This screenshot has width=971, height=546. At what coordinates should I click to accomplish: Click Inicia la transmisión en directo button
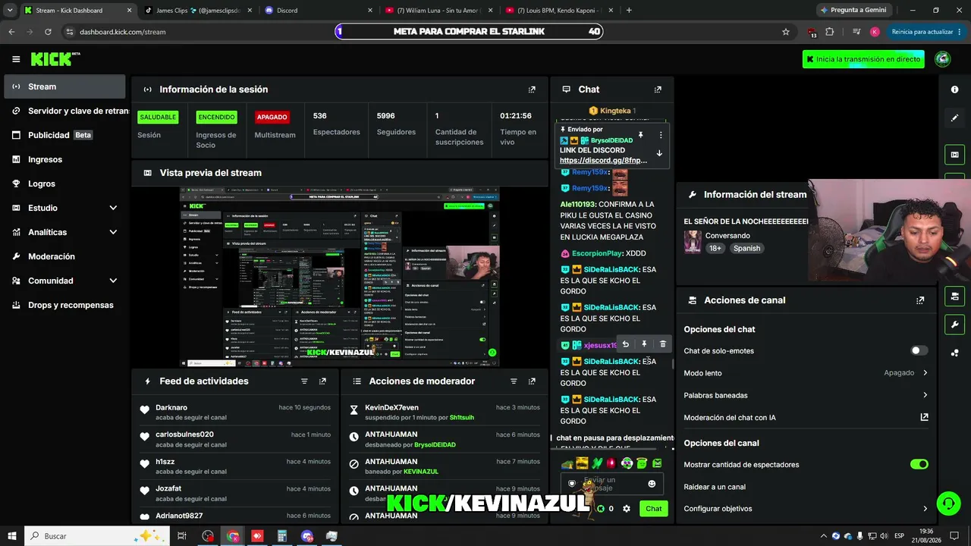(x=863, y=59)
